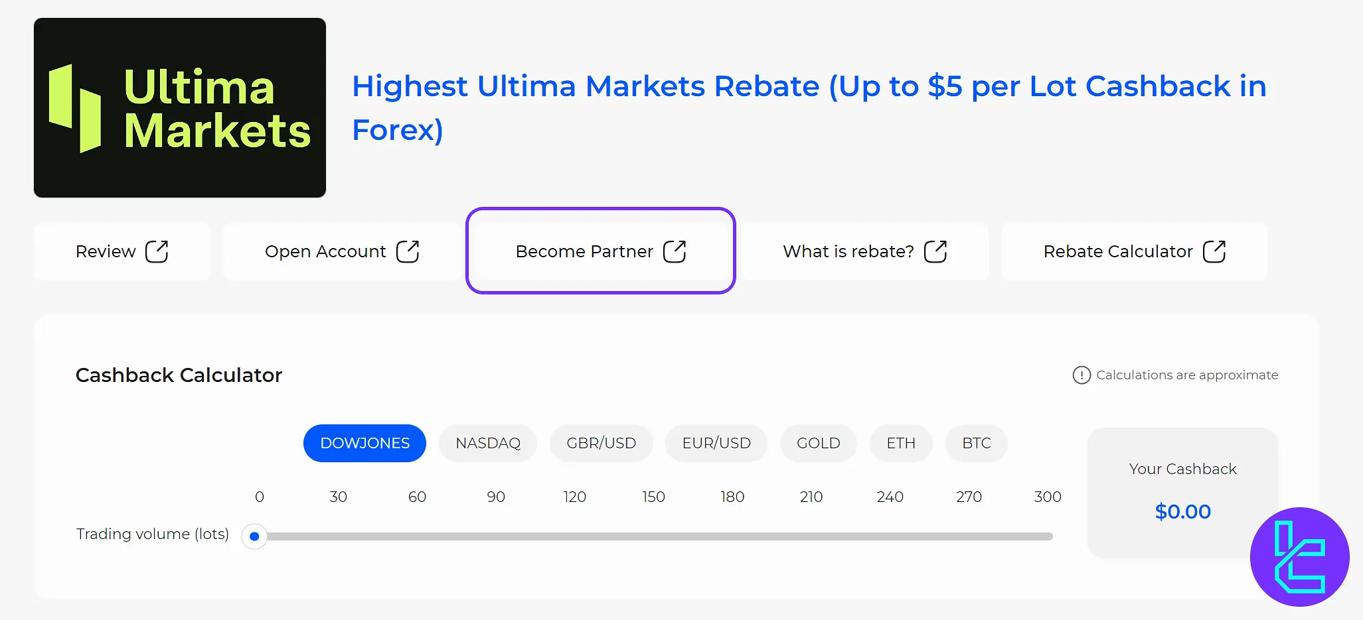Select the DOWJONES instrument option
Image resolution: width=1363 pixels, height=620 pixels.
click(364, 443)
